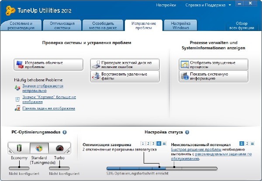
Task: Select Standard mode Windows logo
Action: click(39, 148)
